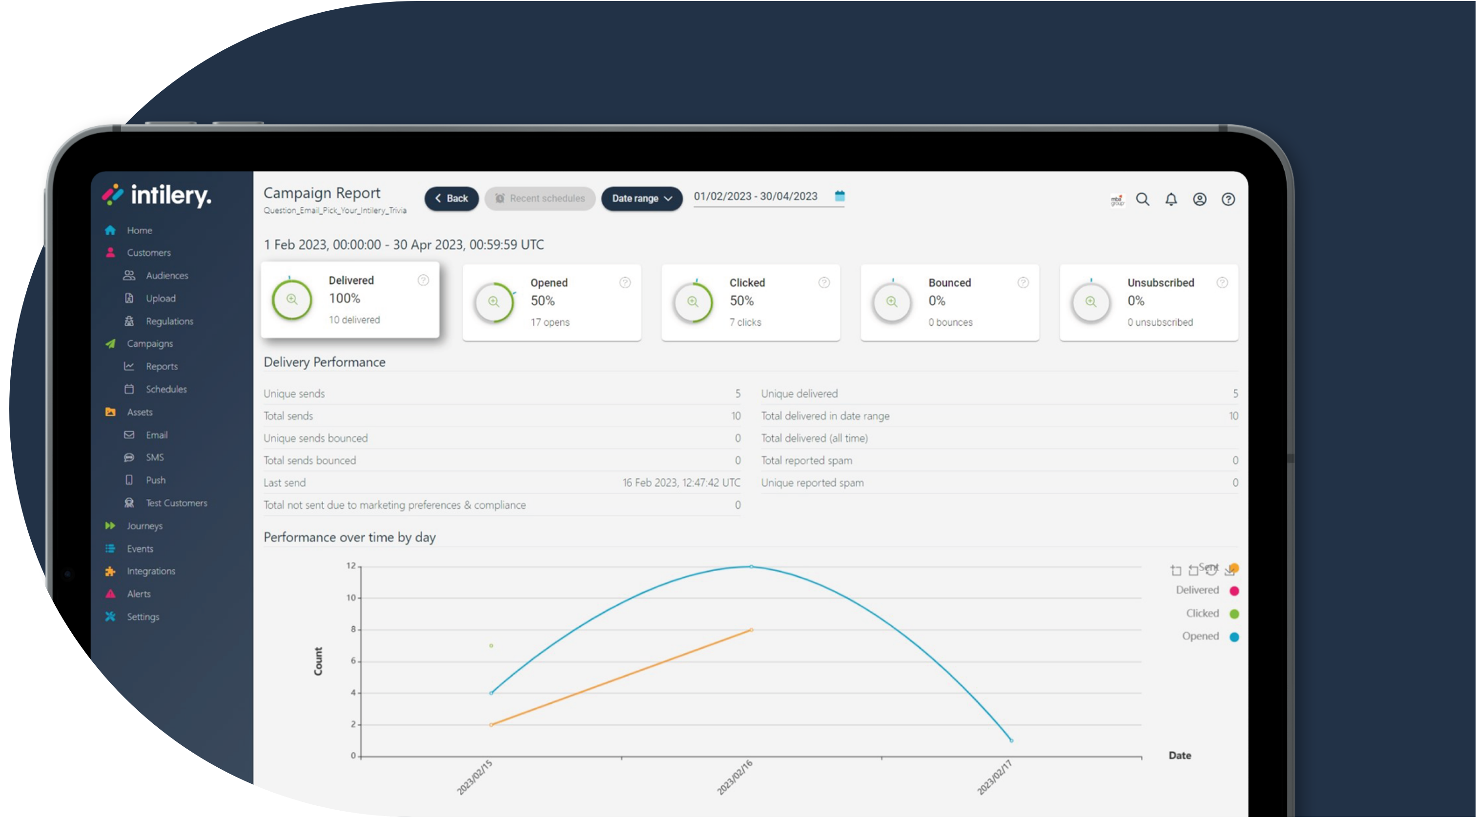Image resolution: width=1476 pixels, height=818 pixels.
Task: Collapse the Assets sidebar section
Action: pos(139,412)
